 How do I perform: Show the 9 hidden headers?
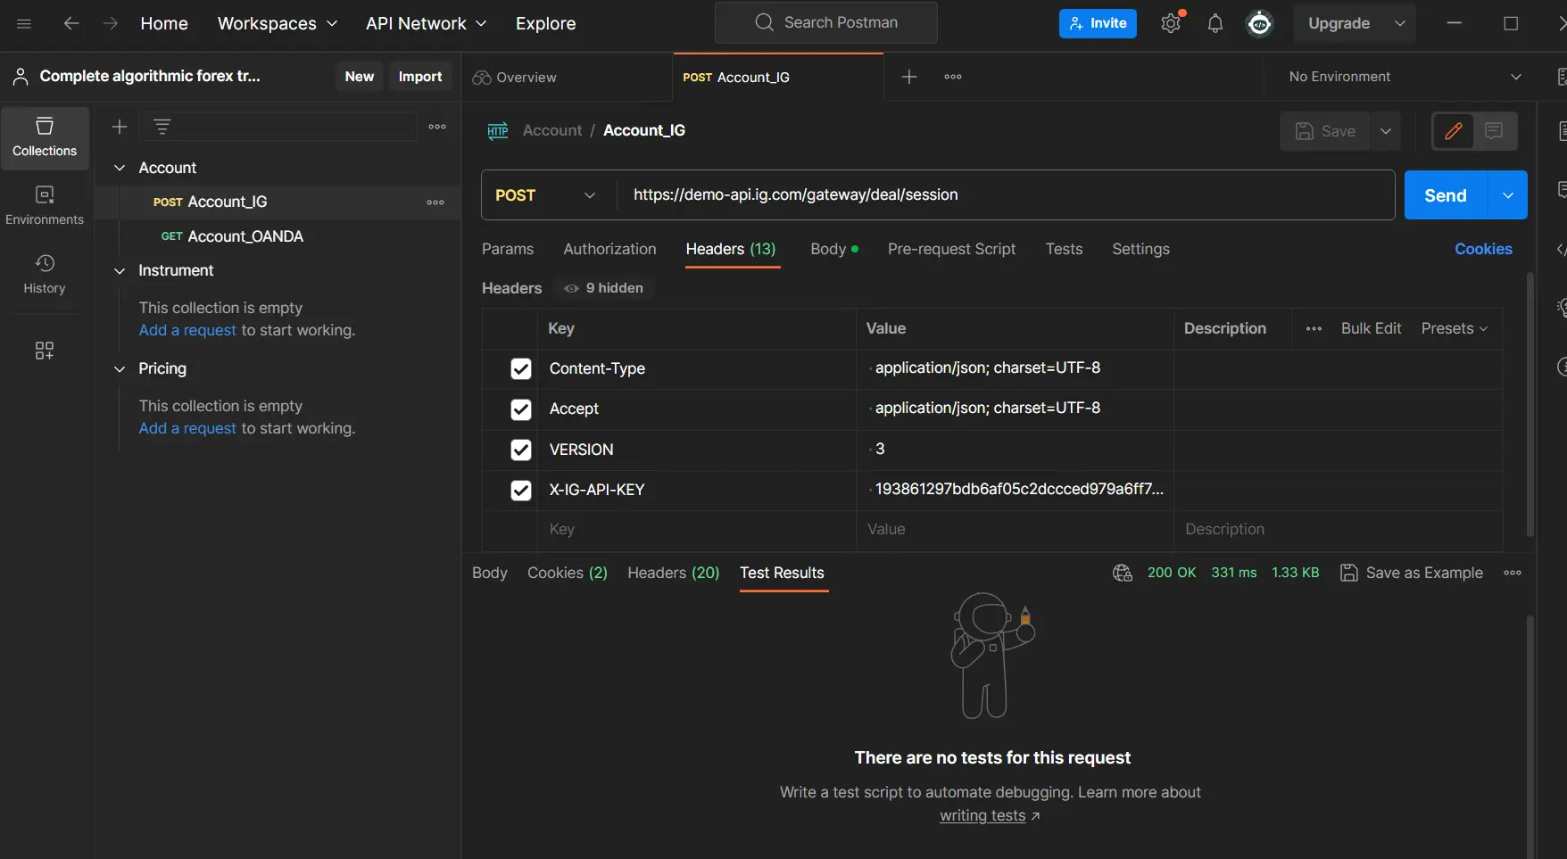[604, 288]
